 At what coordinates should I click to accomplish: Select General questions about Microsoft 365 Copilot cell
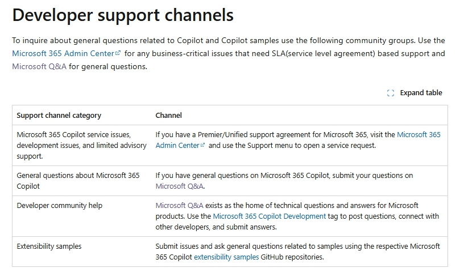tap(78, 180)
